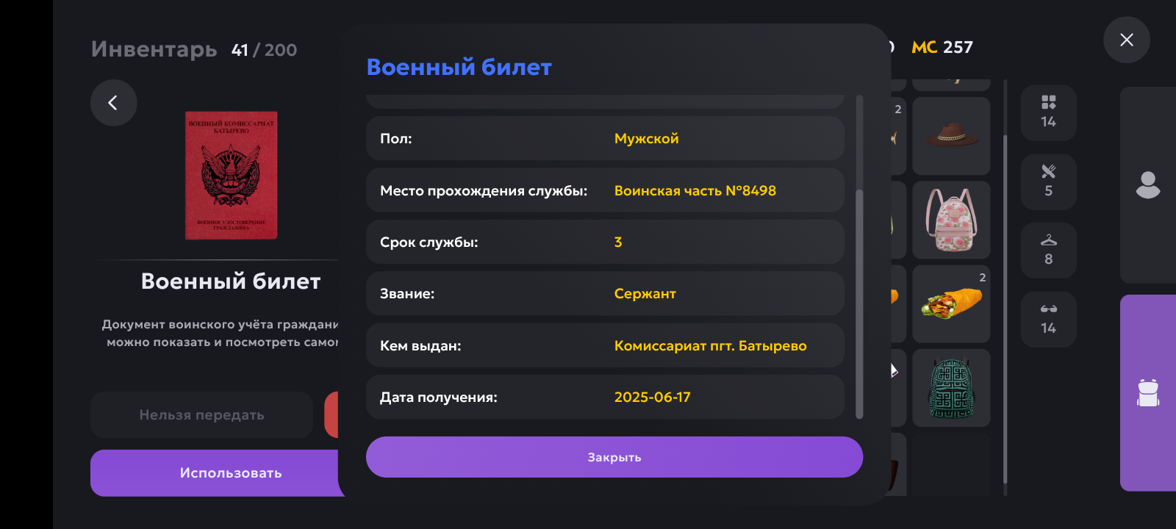Select the glasses accessories category with 14
1176x529 pixels.
(x=1048, y=320)
